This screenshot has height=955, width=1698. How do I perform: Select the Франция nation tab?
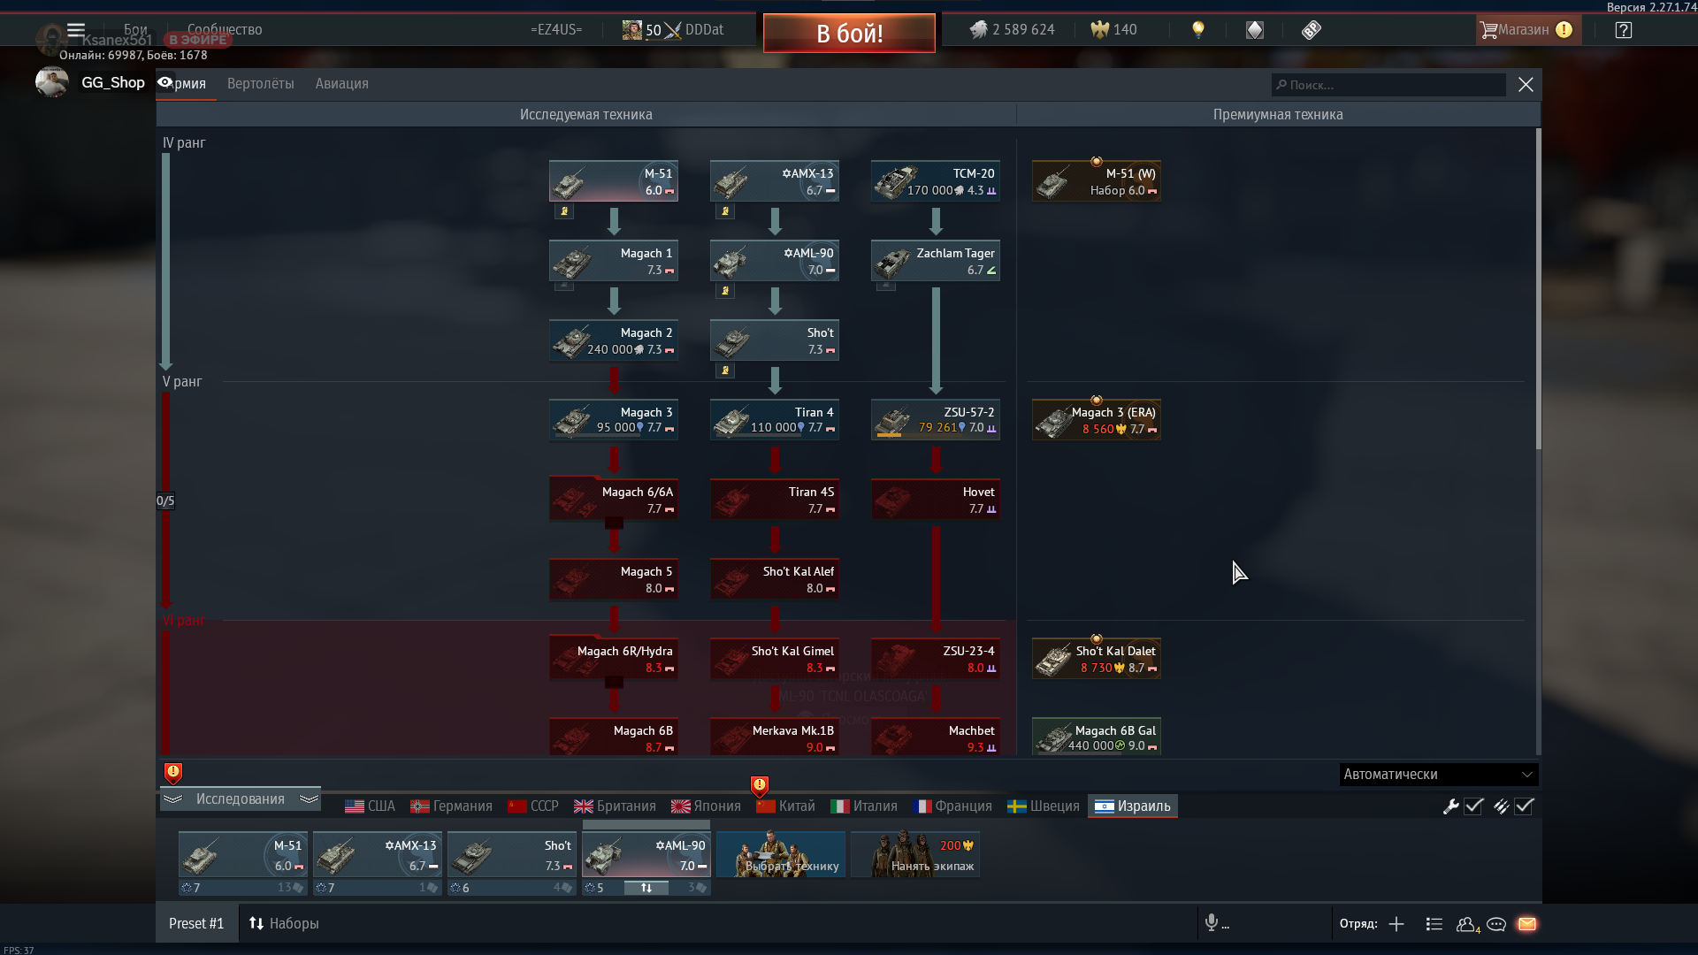click(x=952, y=806)
